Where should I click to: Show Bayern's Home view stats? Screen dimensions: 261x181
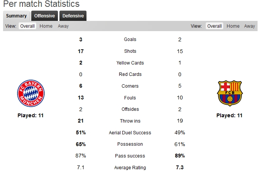46,26
